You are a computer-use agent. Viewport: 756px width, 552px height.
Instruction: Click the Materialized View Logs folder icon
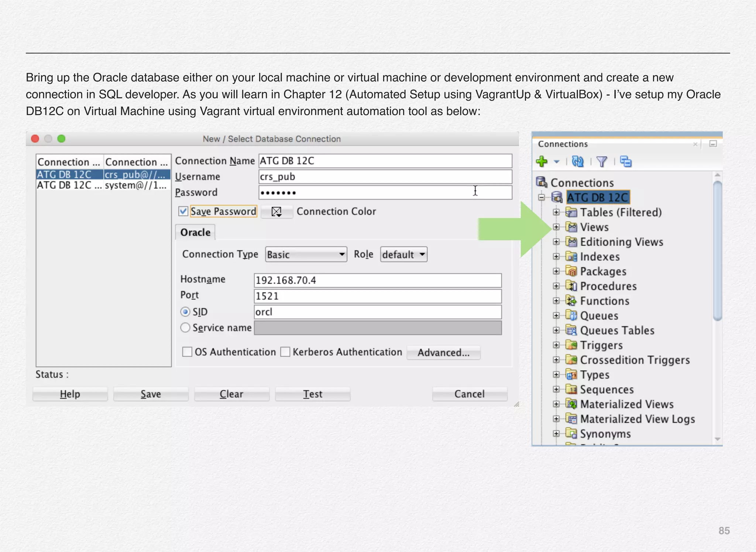pos(571,419)
